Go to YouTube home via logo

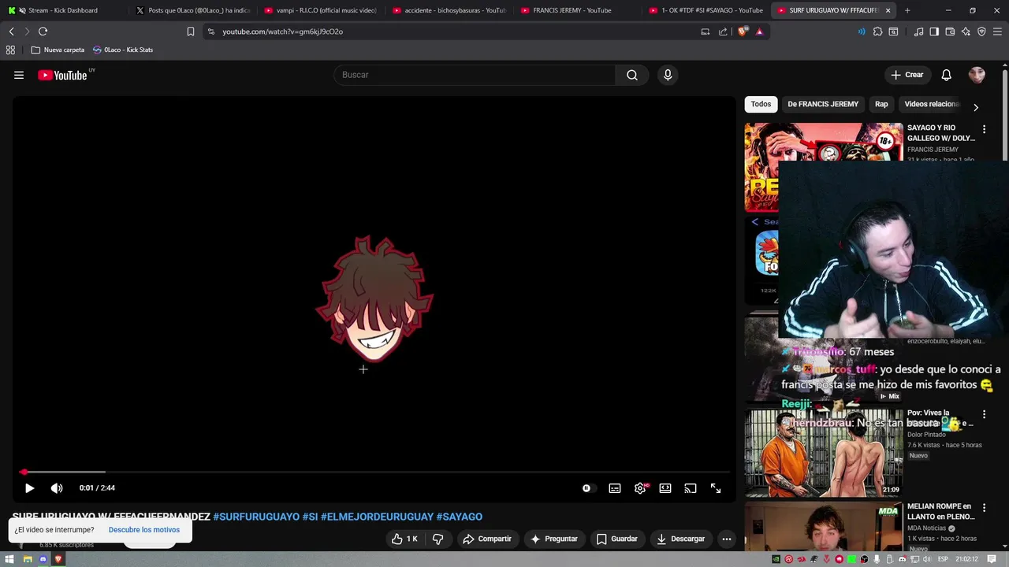(x=62, y=75)
